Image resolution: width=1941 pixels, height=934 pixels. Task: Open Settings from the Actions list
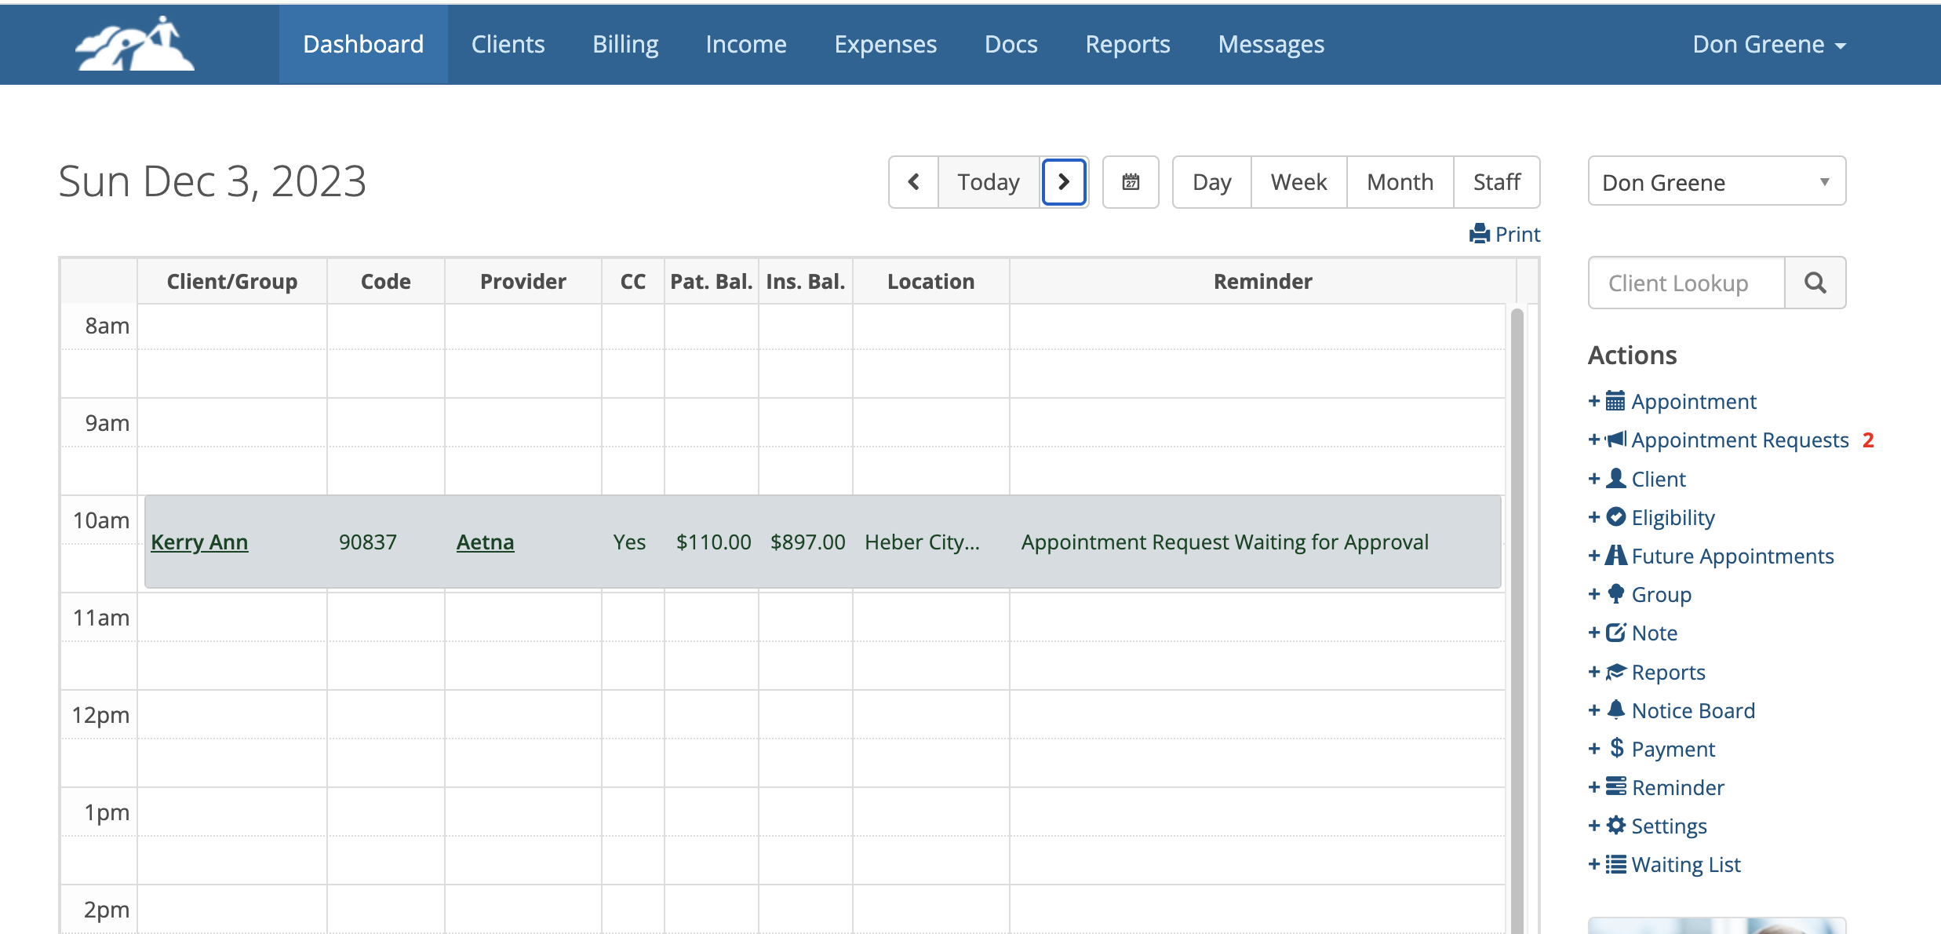(x=1668, y=826)
